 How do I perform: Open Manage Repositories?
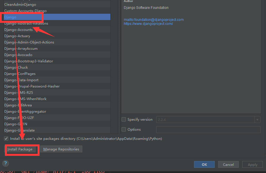[x=61, y=149]
